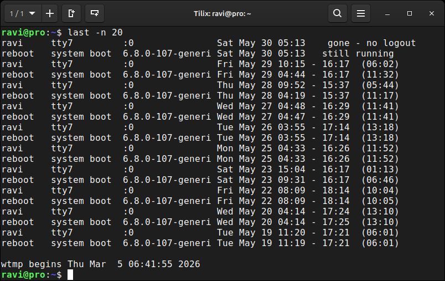Click 'tty7' in the first ravi row

tap(62, 43)
